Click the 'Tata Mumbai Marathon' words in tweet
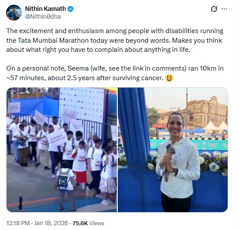This screenshot has width=239, height=230. click(53, 41)
